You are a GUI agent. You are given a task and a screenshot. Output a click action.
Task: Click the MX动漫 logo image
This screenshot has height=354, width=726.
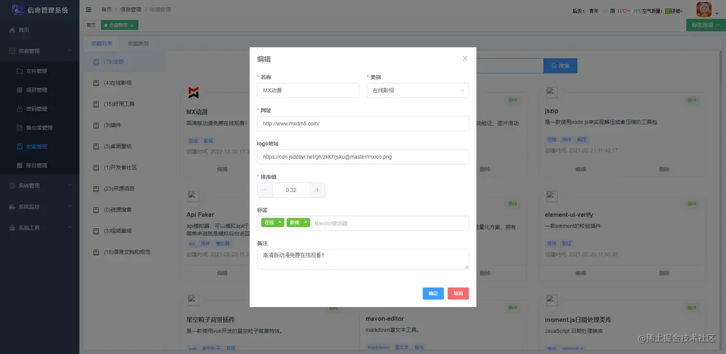click(193, 93)
